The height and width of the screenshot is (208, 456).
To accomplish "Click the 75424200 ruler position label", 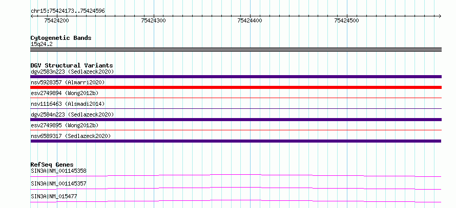I will 56,20.
